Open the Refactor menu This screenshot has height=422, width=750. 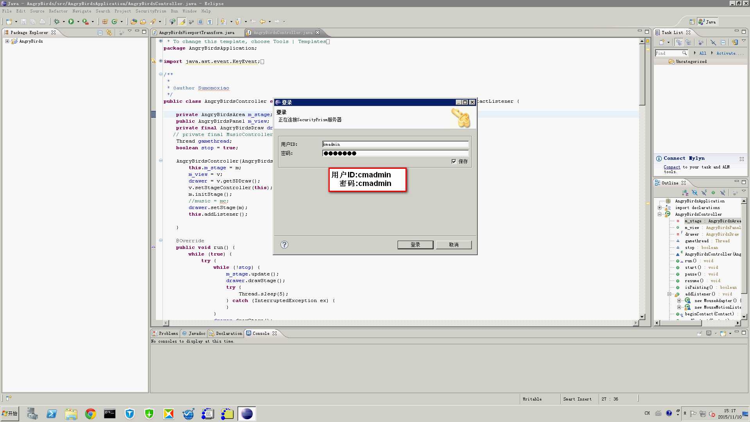pyautogui.click(x=58, y=11)
